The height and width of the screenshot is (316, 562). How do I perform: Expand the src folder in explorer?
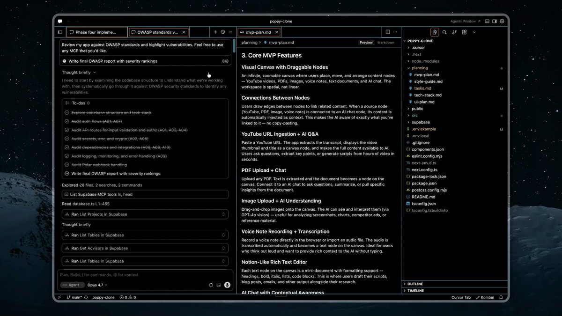tap(414, 115)
